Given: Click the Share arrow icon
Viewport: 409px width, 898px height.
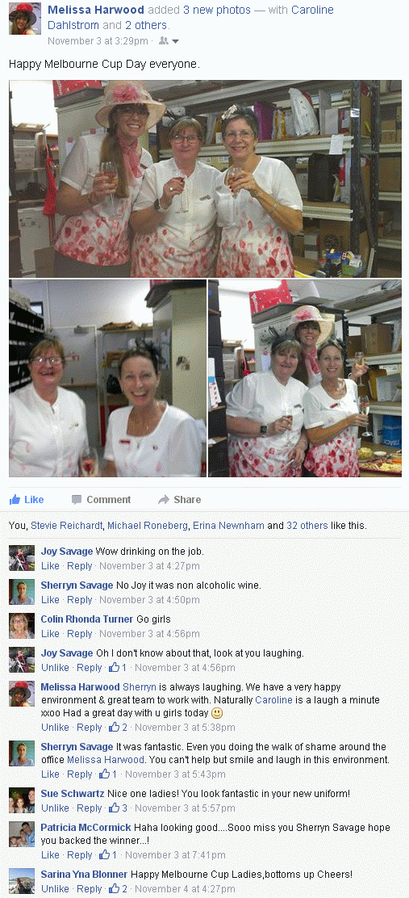Looking at the screenshot, I should coord(164,499).
